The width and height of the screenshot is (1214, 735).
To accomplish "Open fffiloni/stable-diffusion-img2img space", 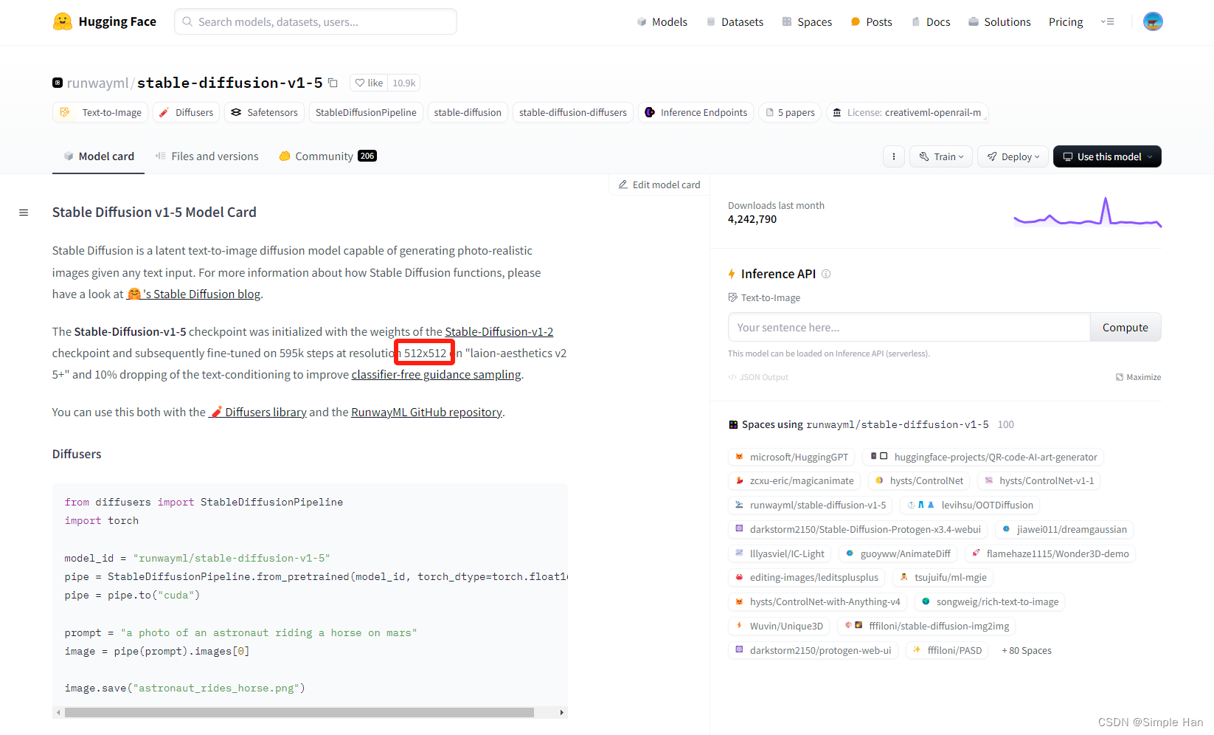I will (x=927, y=626).
